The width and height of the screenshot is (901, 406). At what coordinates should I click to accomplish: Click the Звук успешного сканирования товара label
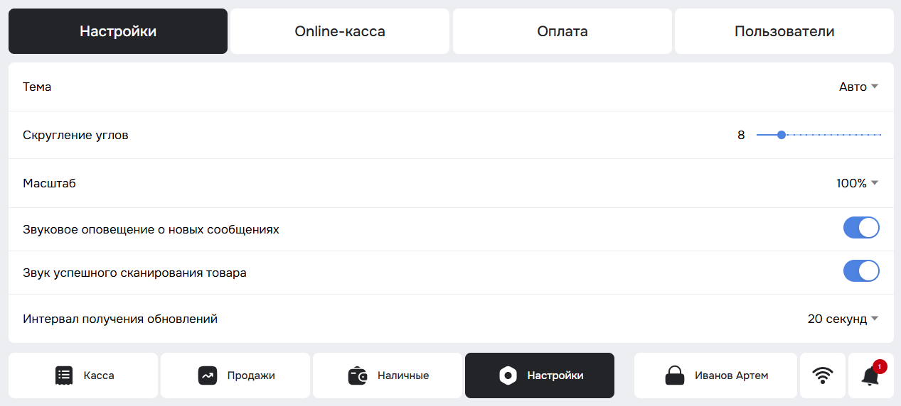pyautogui.click(x=134, y=273)
